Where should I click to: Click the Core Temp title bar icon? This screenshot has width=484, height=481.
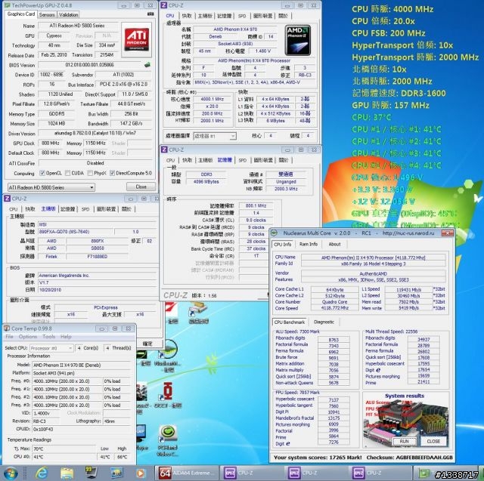[x=7, y=328]
